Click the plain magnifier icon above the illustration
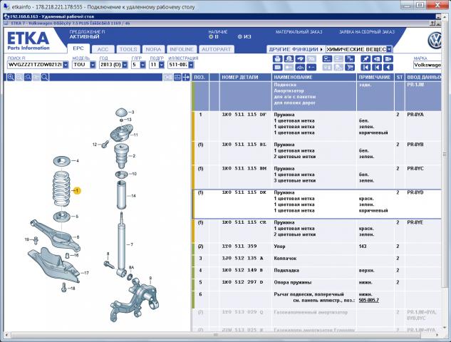451x342 pixels. 45,77
